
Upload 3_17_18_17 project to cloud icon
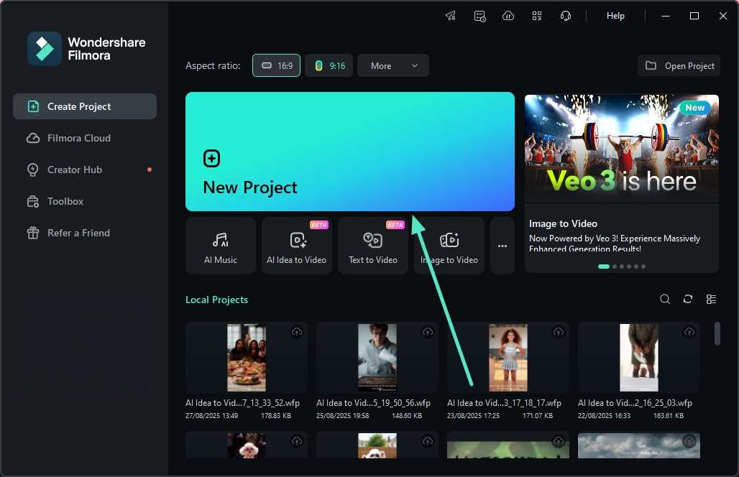click(559, 332)
